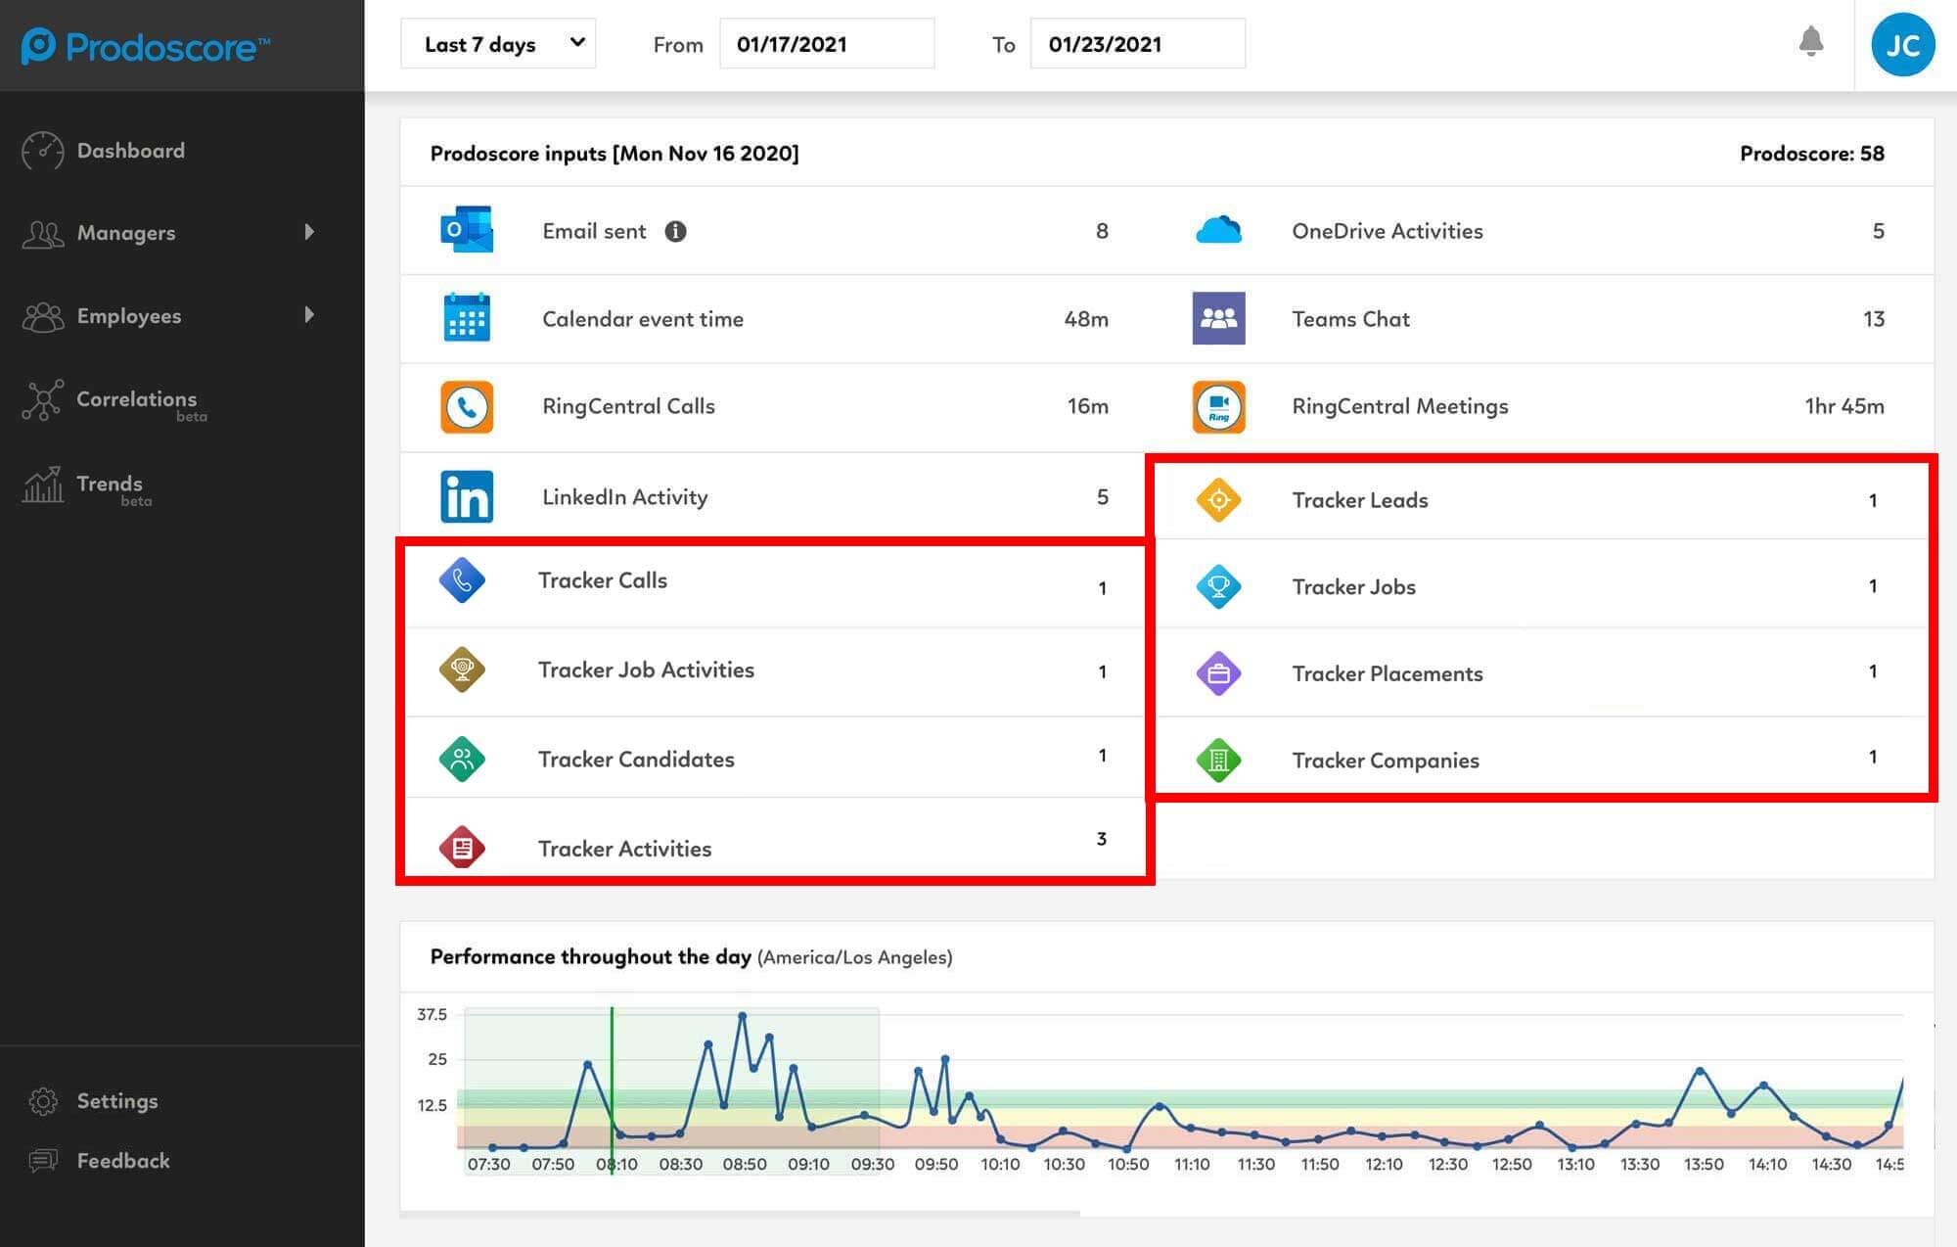Click the info icon beside Email sent
1957x1247 pixels.
[675, 231]
